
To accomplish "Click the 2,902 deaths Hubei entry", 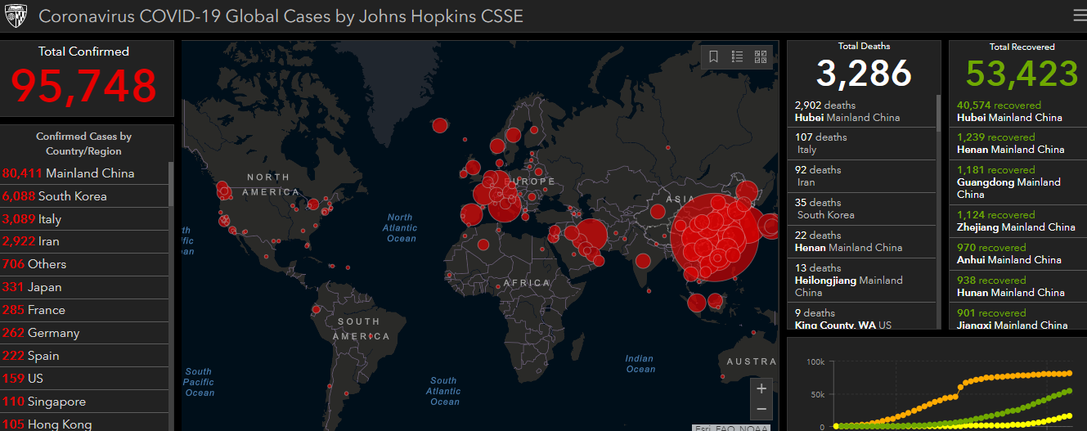I will (862, 111).
